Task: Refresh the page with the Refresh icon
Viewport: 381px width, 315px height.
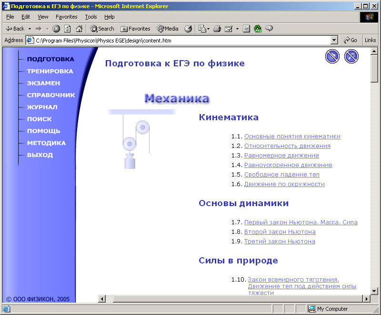Action: [x=67, y=29]
